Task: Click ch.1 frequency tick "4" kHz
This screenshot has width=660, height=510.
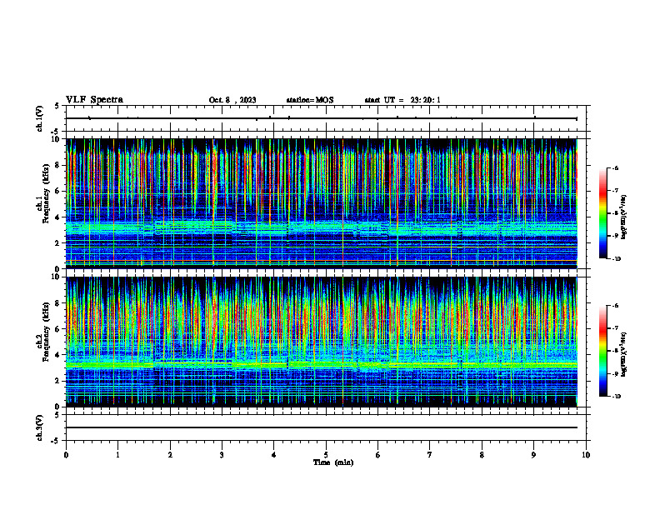Action: tap(57, 217)
